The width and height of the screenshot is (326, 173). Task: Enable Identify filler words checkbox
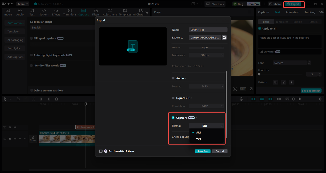[x=32, y=65]
